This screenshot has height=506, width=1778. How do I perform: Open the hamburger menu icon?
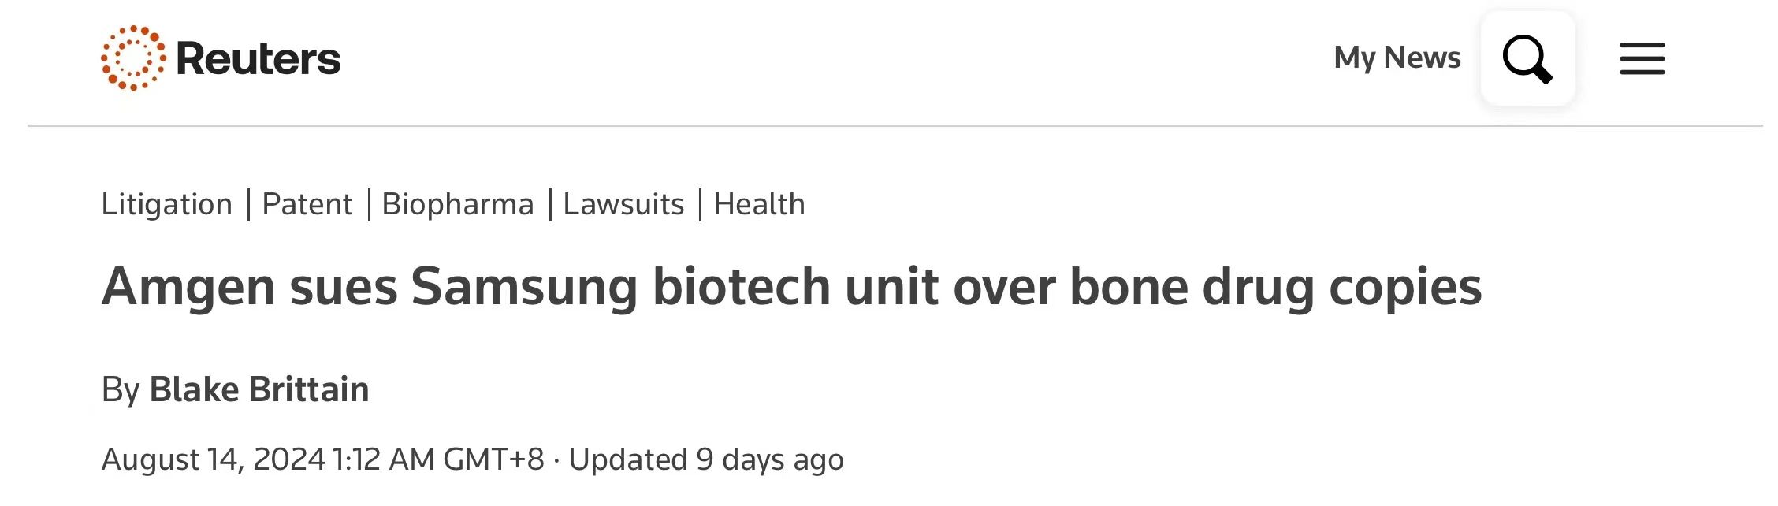pos(1642,59)
